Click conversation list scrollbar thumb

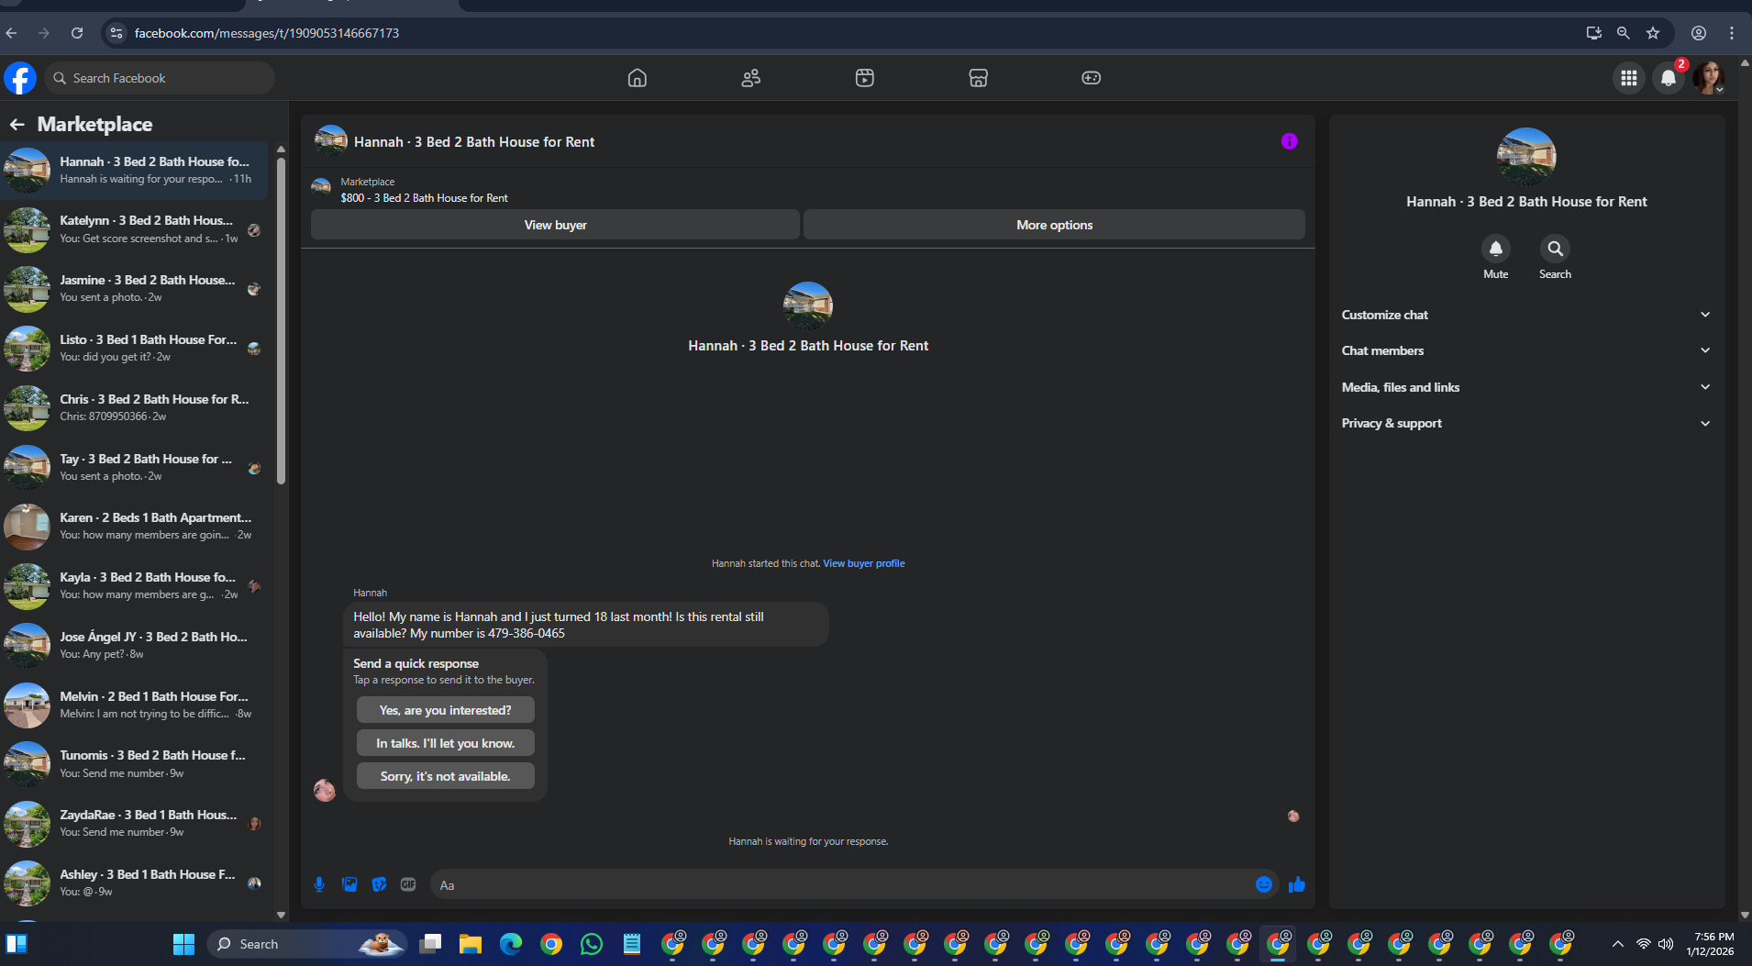pos(281,321)
